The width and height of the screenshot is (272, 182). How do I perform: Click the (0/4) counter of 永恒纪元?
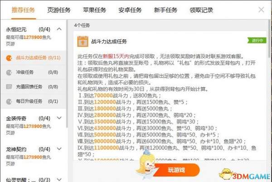pos(44,30)
